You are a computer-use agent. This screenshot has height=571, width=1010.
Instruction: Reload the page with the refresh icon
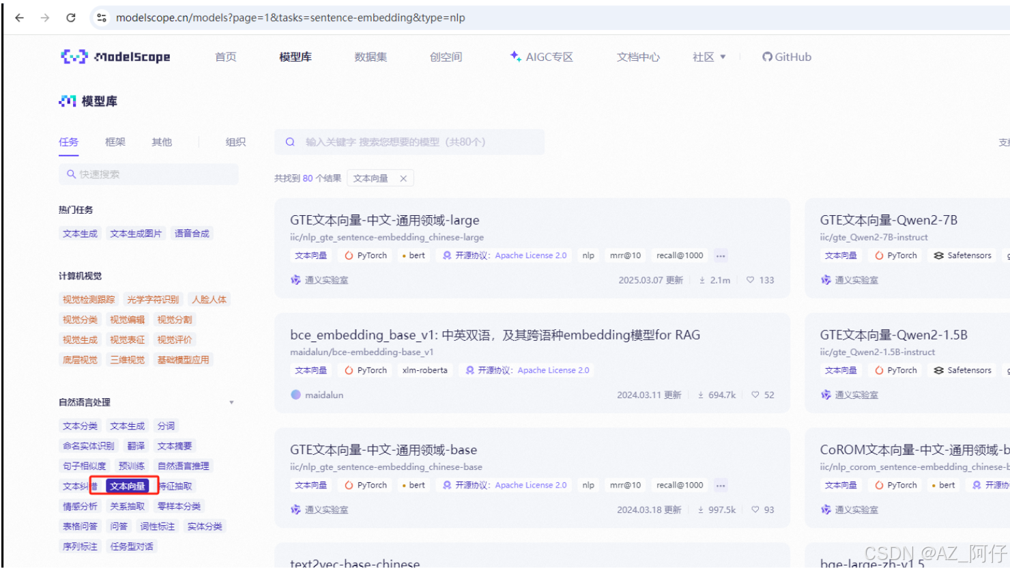point(71,18)
